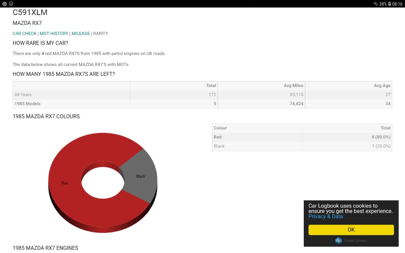This screenshot has height=253, width=405.
Task: Open the Privacy & Data link
Action: tap(326, 217)
